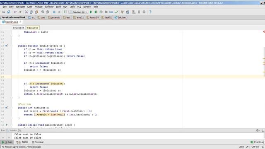Click the test folder breadcrumb
The image size is (265, 149).
point(67,17)
